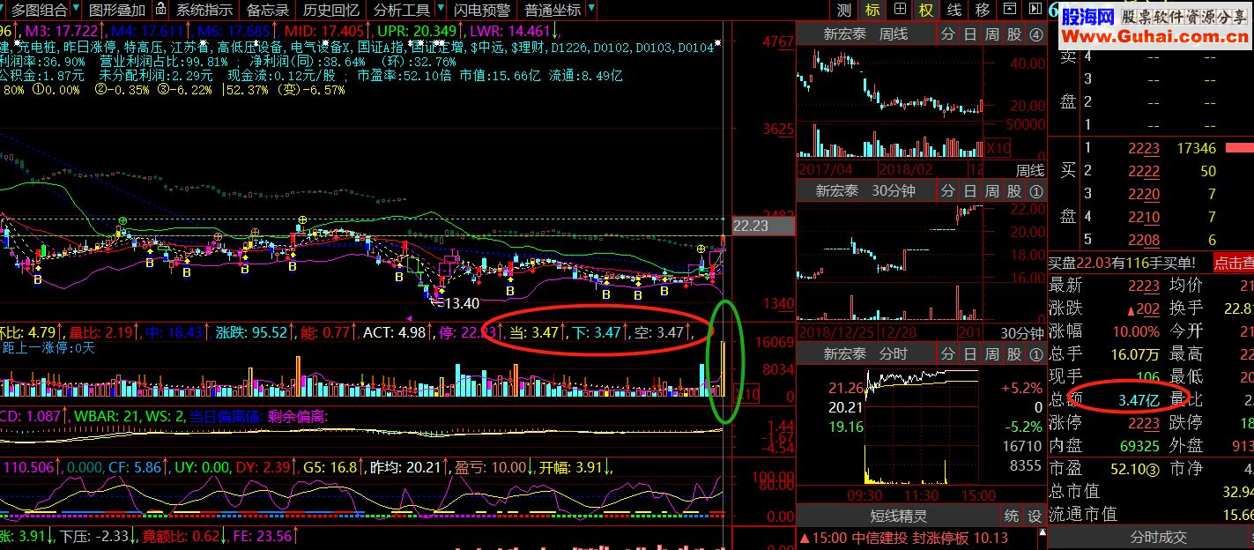The width and height of the screenshot is (1254, 550).
Task: Click the 新宏泰 30分钟 panel title
Action: click(865, 190)
